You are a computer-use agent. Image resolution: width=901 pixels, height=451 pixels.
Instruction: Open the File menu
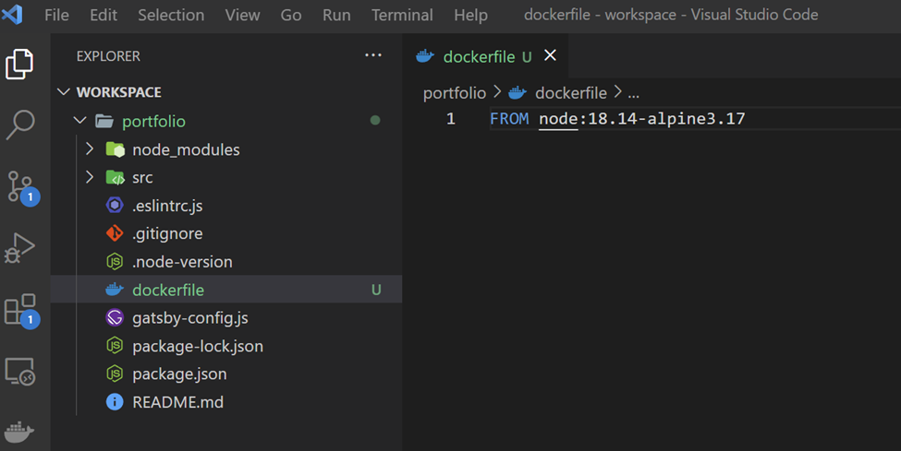click(x=57, y=15)
